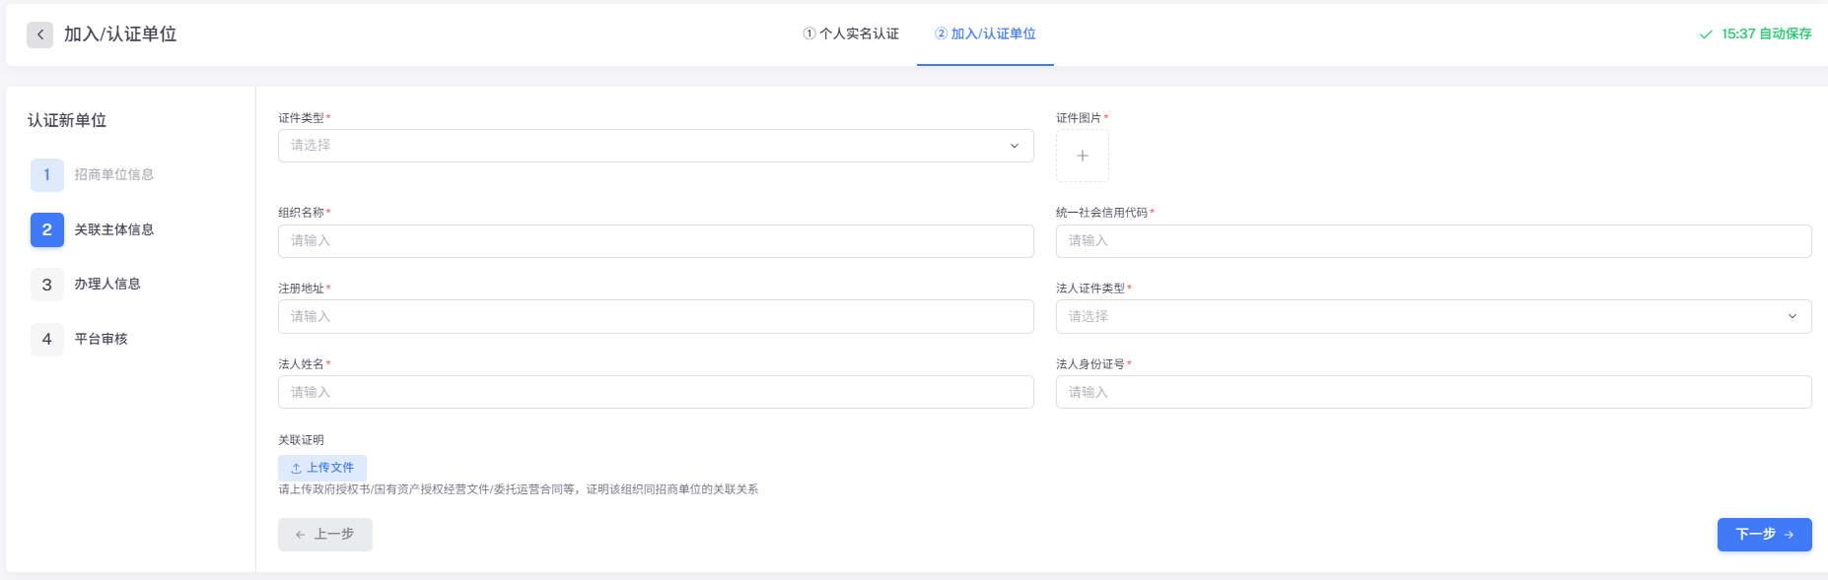
Task: Click the 上一步 button
Action: tap(325, 534)
